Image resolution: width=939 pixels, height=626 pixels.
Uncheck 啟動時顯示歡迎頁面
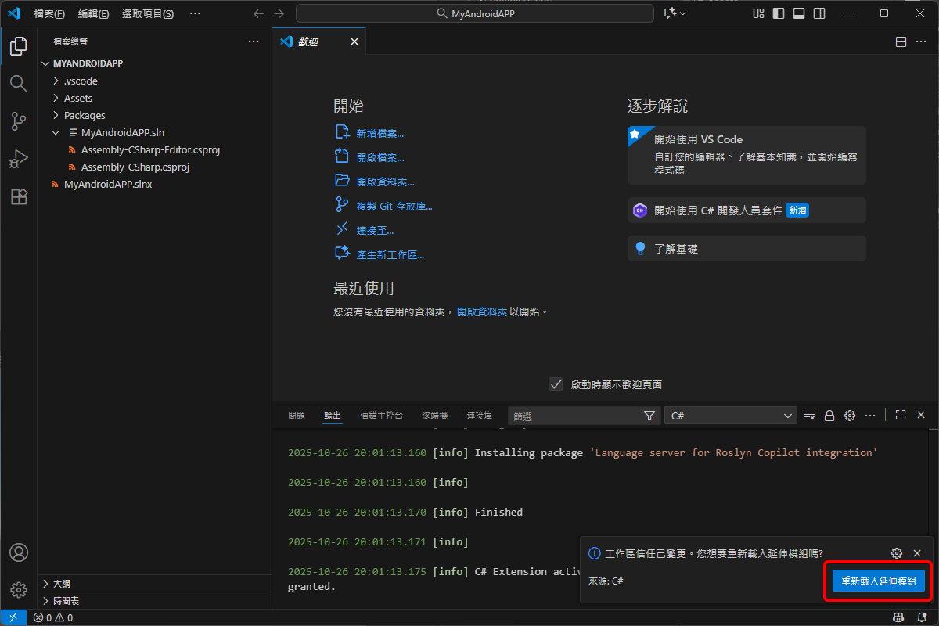(556, 384)
